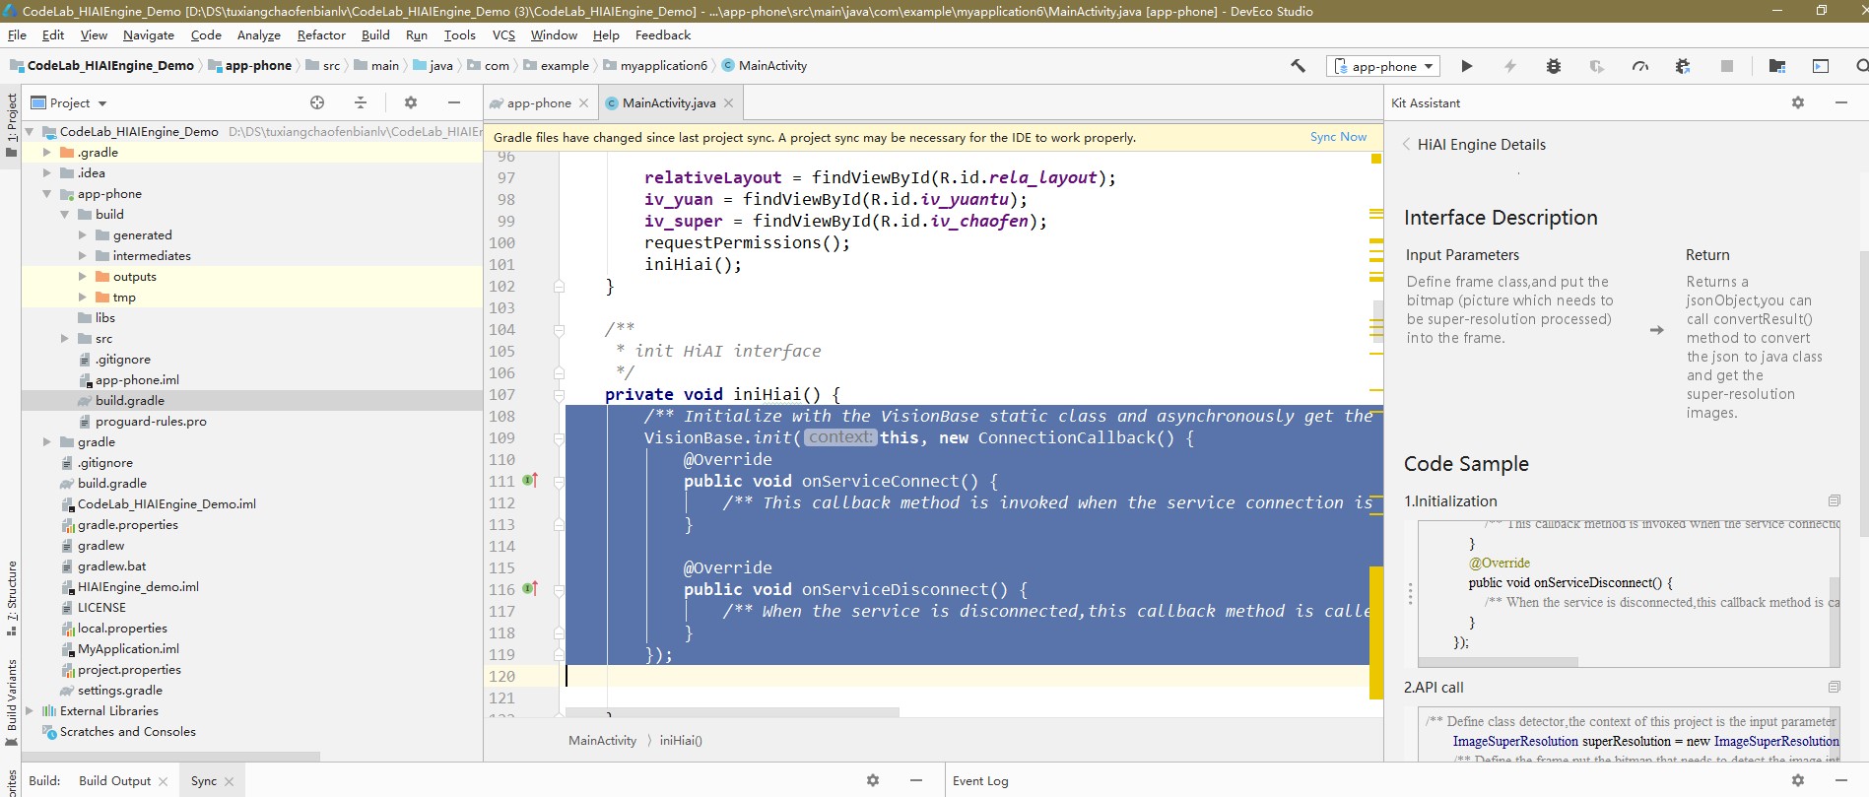Hide the Kit Assistant panel
Screen dimensions: 1869x797
tap(1841, 102)
